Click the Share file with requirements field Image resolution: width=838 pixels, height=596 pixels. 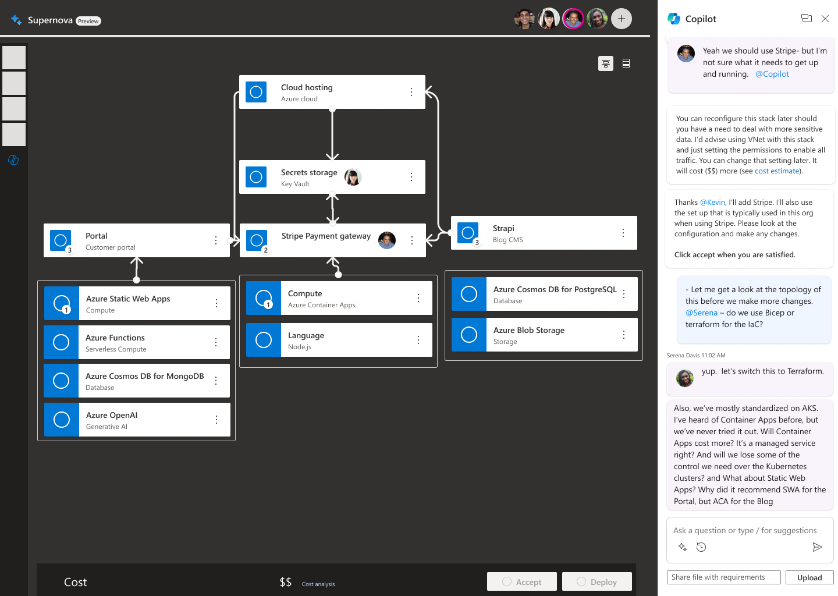724,577
